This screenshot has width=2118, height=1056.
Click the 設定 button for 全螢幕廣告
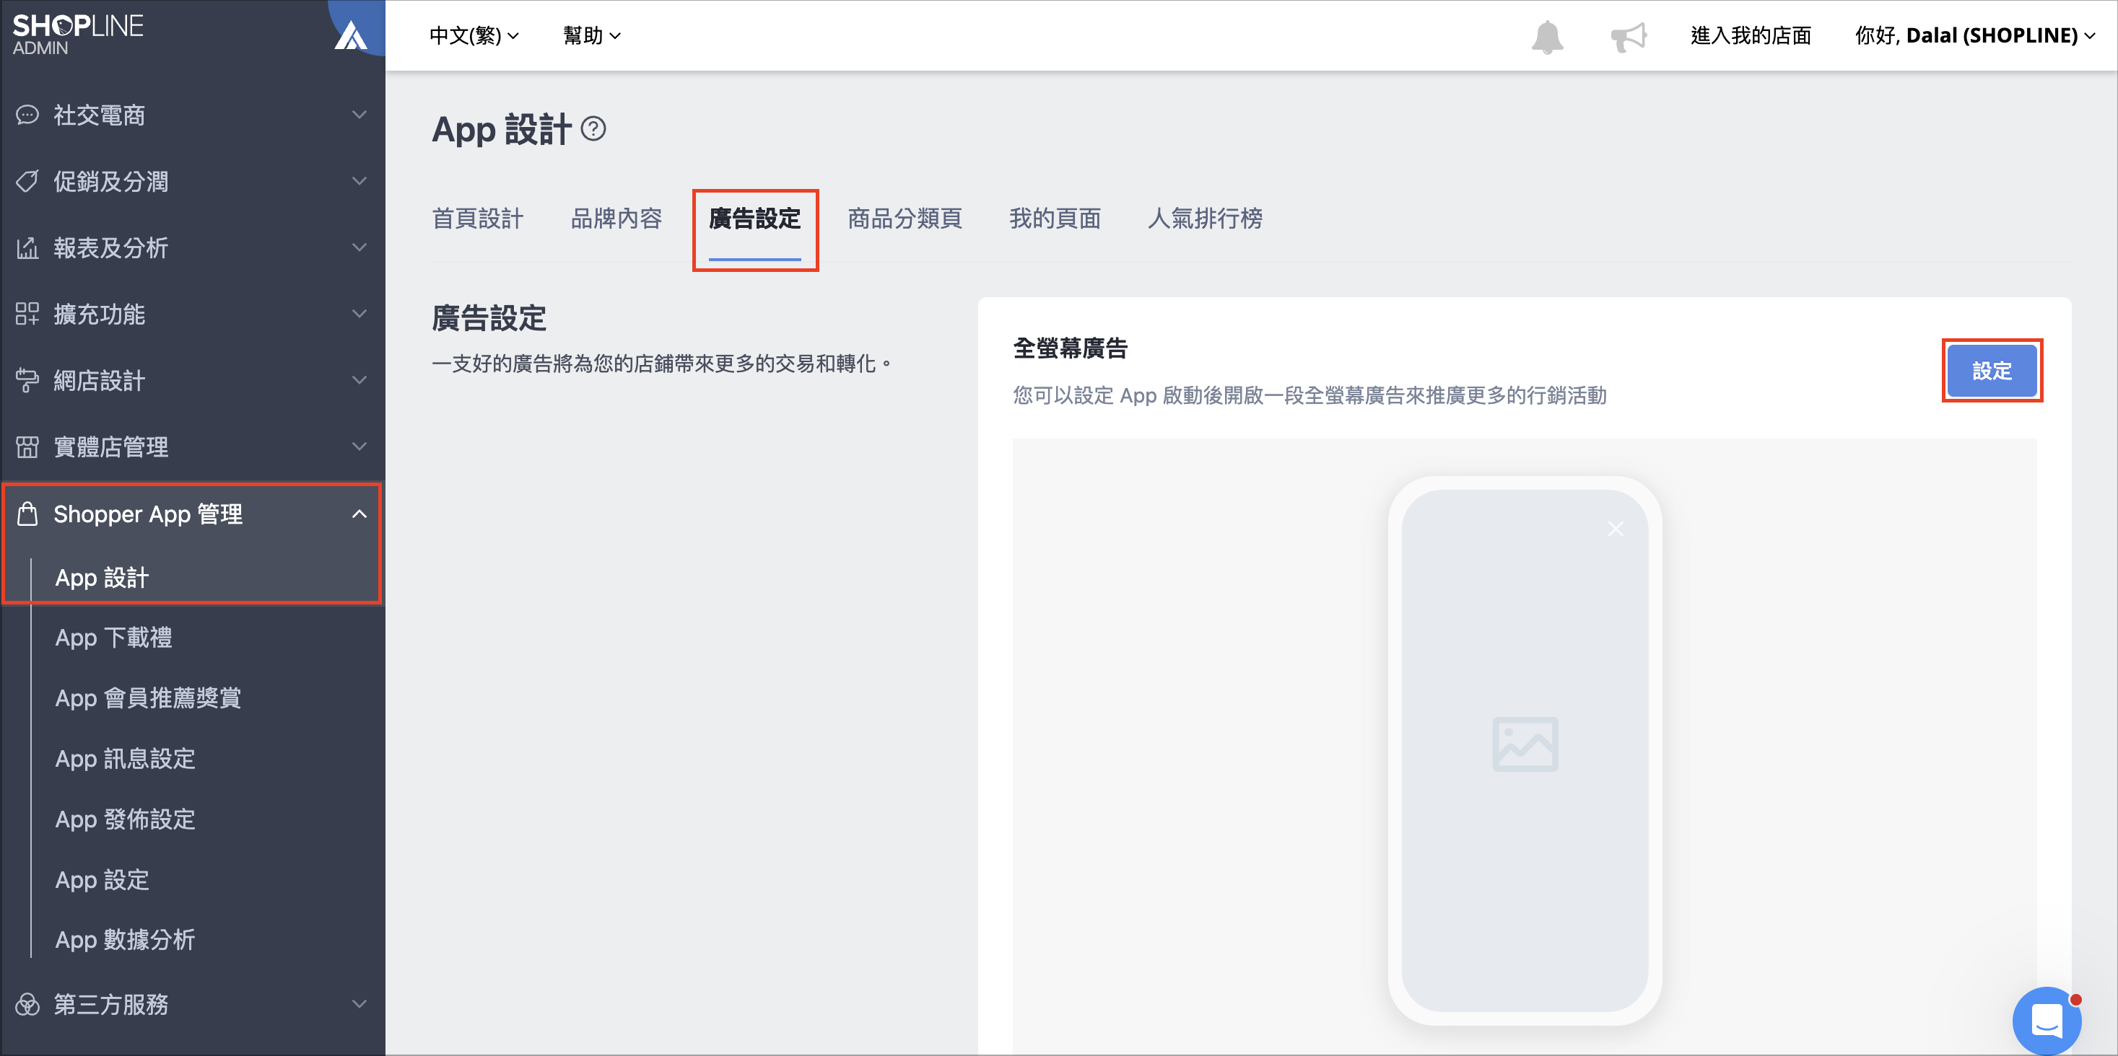coord(1992,371)
